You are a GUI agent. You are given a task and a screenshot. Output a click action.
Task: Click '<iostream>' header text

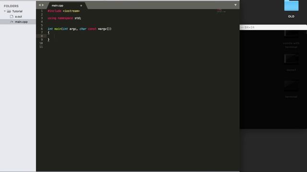(71, 11)
